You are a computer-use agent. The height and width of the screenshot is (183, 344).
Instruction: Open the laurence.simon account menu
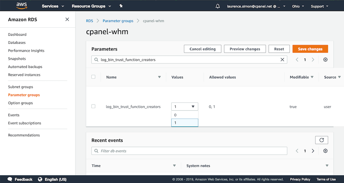coord(256,7)
